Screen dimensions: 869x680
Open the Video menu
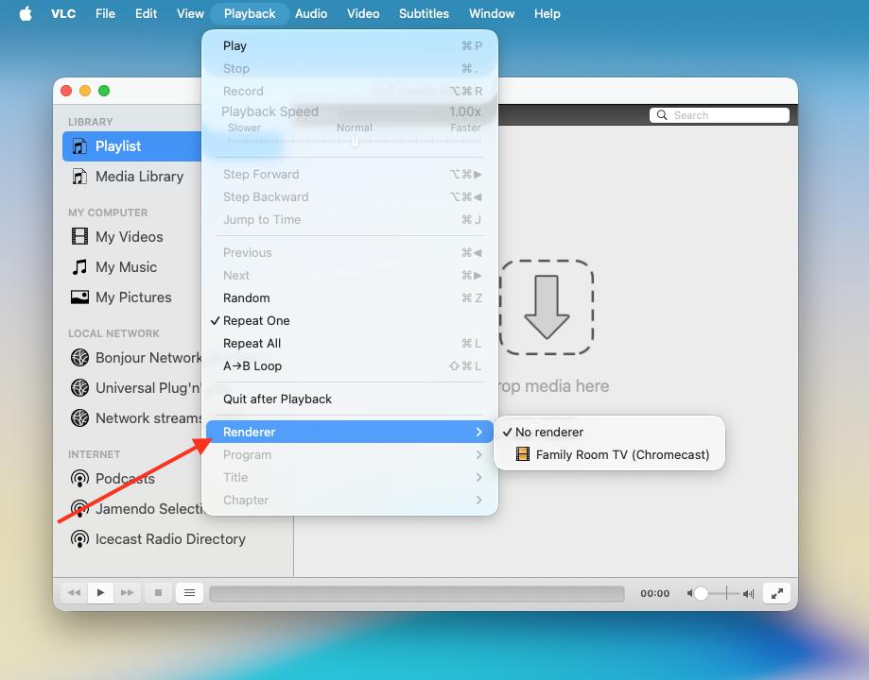pos(363,13)
